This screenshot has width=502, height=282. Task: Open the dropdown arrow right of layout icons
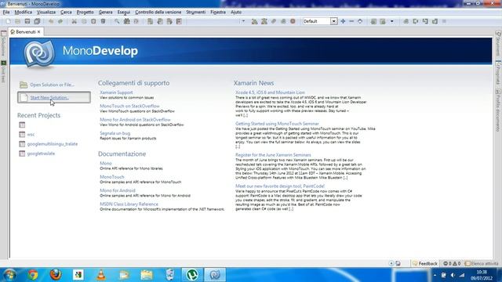click(392, 21)
